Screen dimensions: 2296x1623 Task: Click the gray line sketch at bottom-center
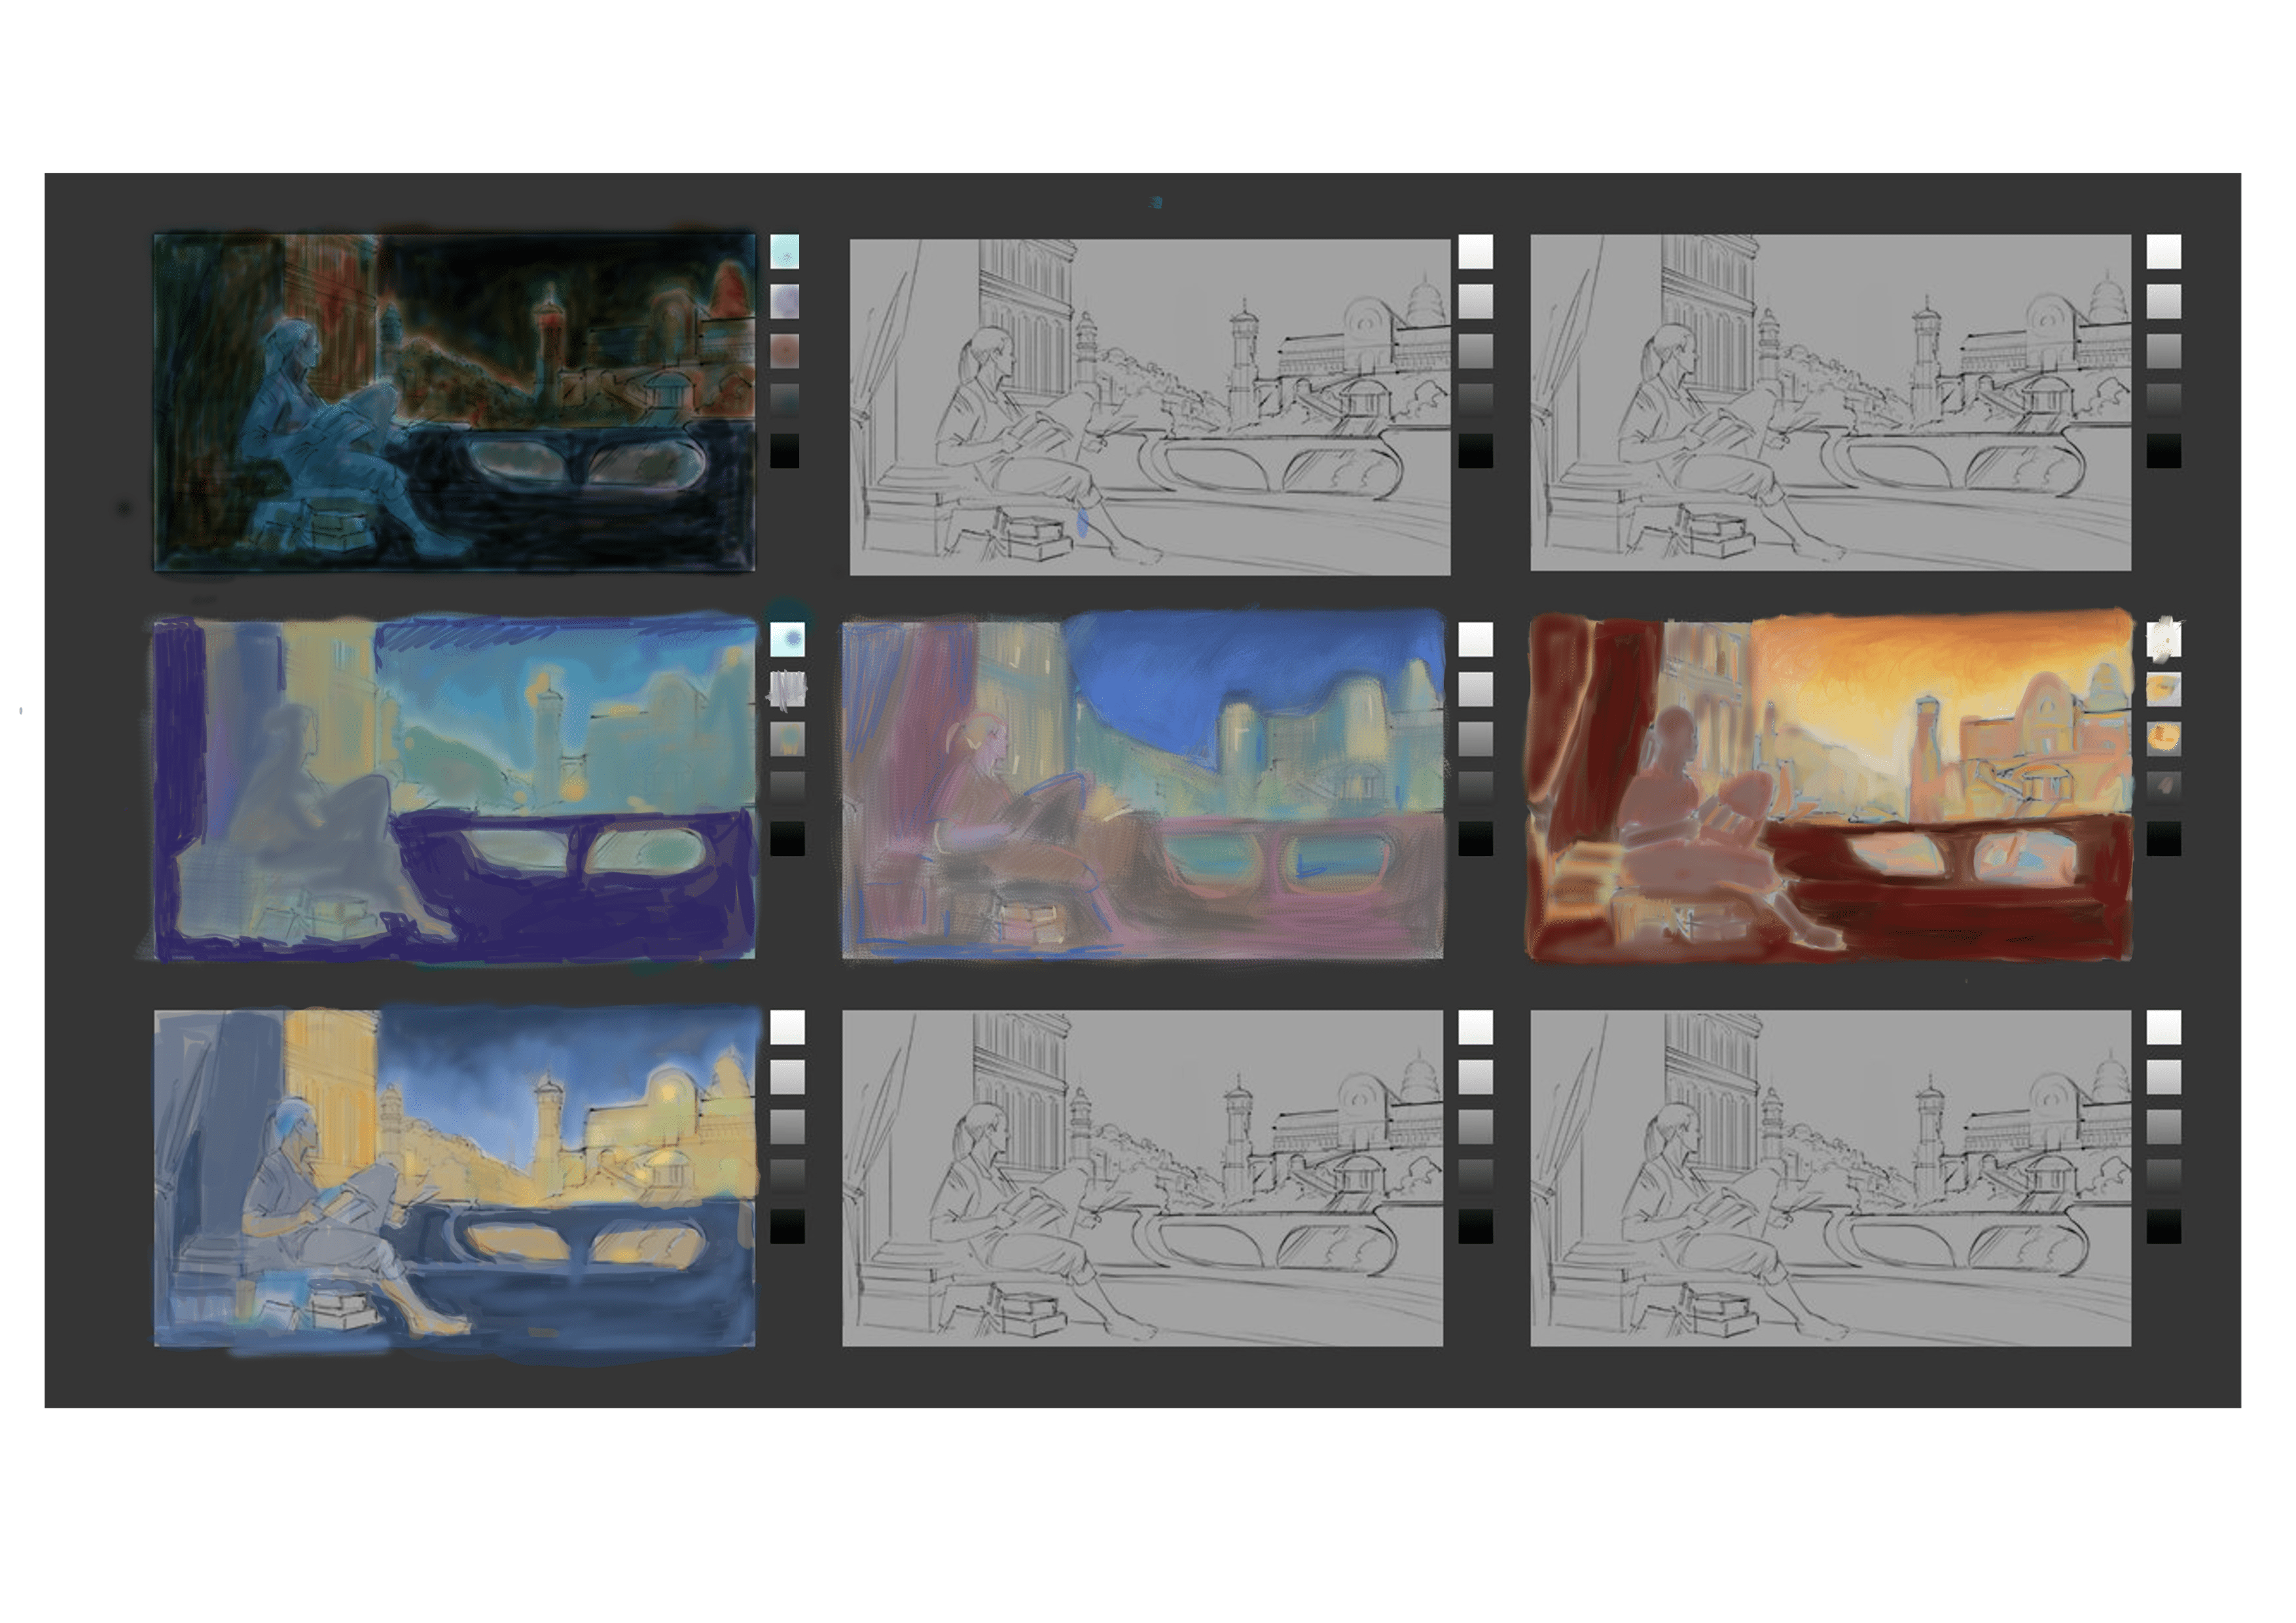1142,1177
